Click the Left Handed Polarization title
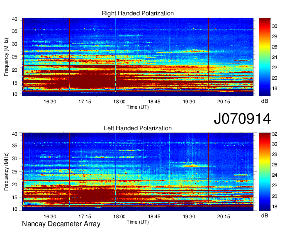Viewport: 282px width, 229px height. click(x=138, y=128)
